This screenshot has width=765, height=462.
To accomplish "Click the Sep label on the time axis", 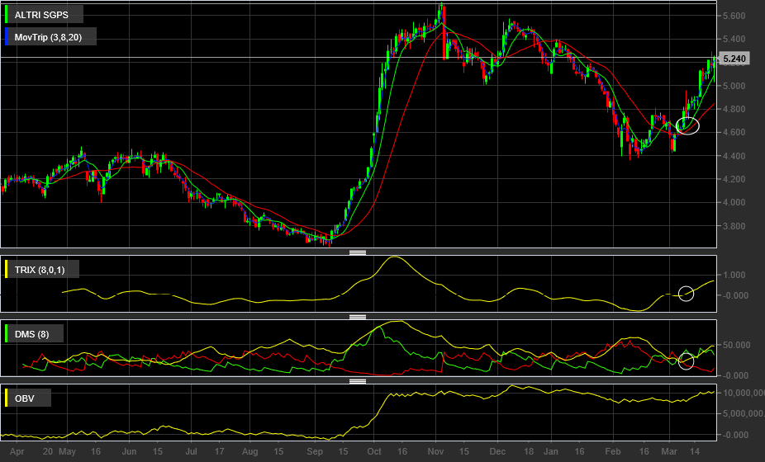I will coord(314,452).
